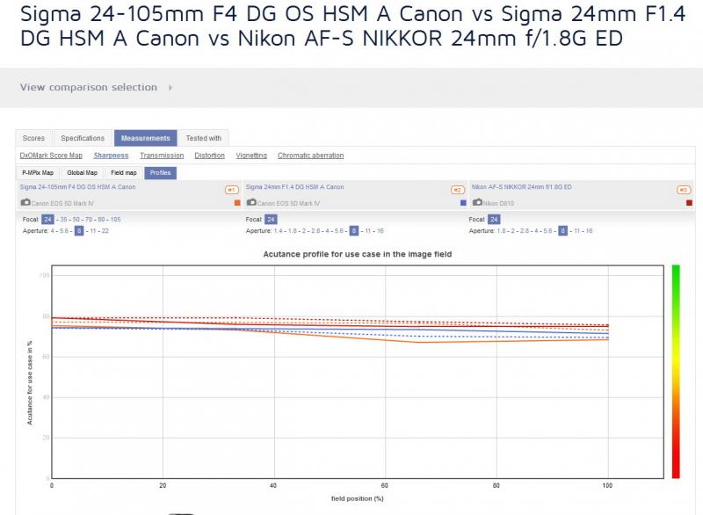The image size is (703, 515).
Task: Click the blue swatch for Sigma 24mm F1.4
Action: 464,203
